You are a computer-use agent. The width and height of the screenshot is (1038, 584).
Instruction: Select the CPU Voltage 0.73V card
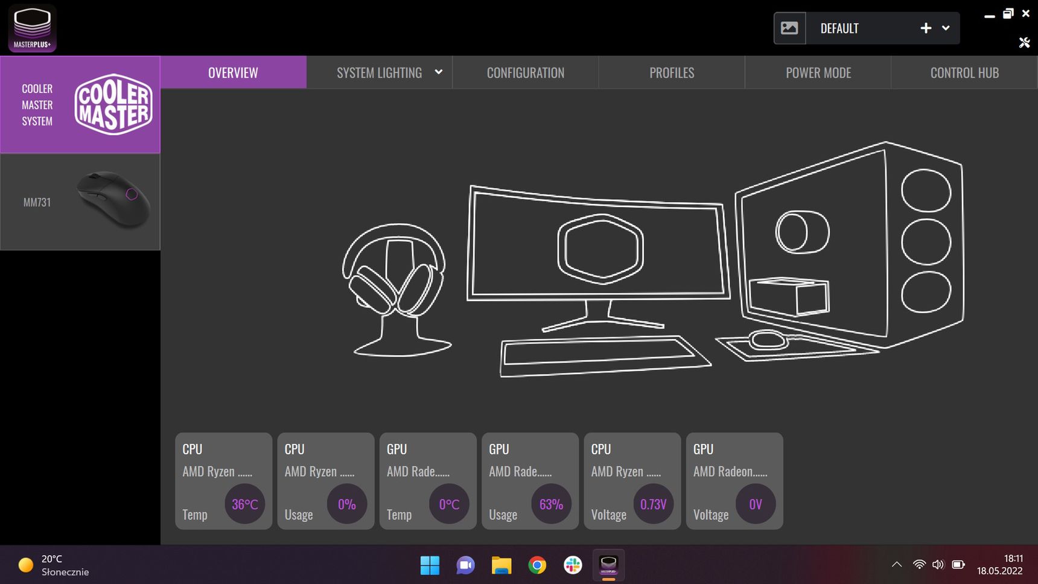point(632,481)
